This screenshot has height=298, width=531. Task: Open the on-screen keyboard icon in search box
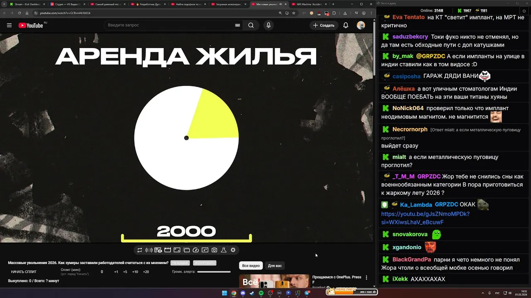238,25
